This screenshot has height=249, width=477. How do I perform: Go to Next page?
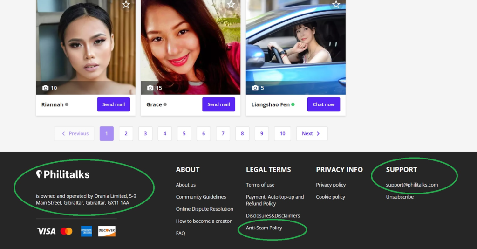point(312,134)
